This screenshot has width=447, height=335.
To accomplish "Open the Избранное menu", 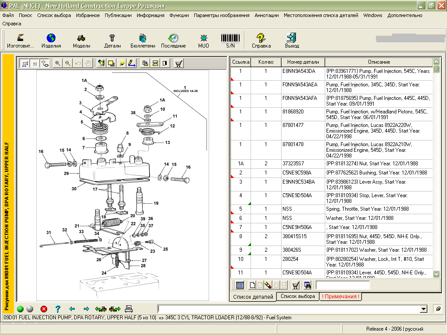I will (x=88, y=15).
